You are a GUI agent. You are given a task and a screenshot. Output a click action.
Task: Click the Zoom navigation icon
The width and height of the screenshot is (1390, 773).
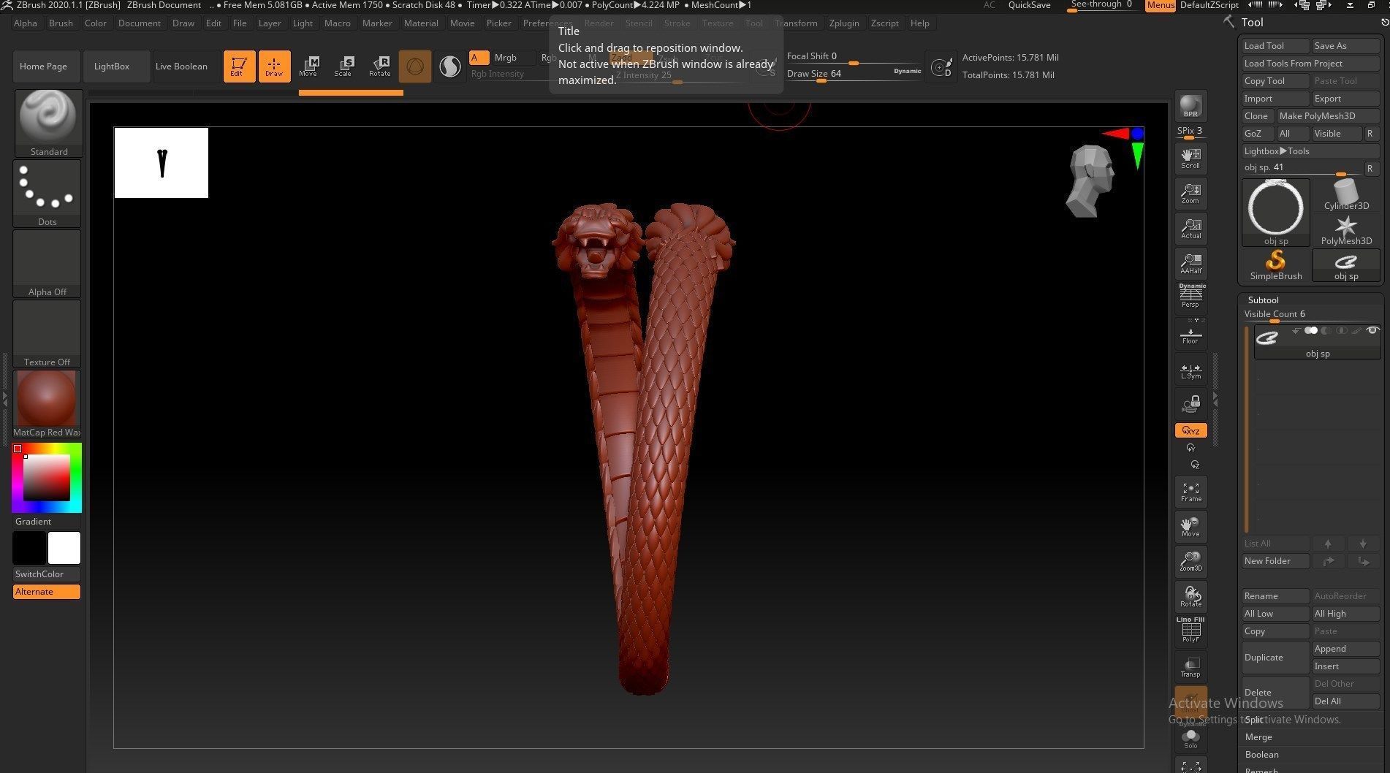1190,193
